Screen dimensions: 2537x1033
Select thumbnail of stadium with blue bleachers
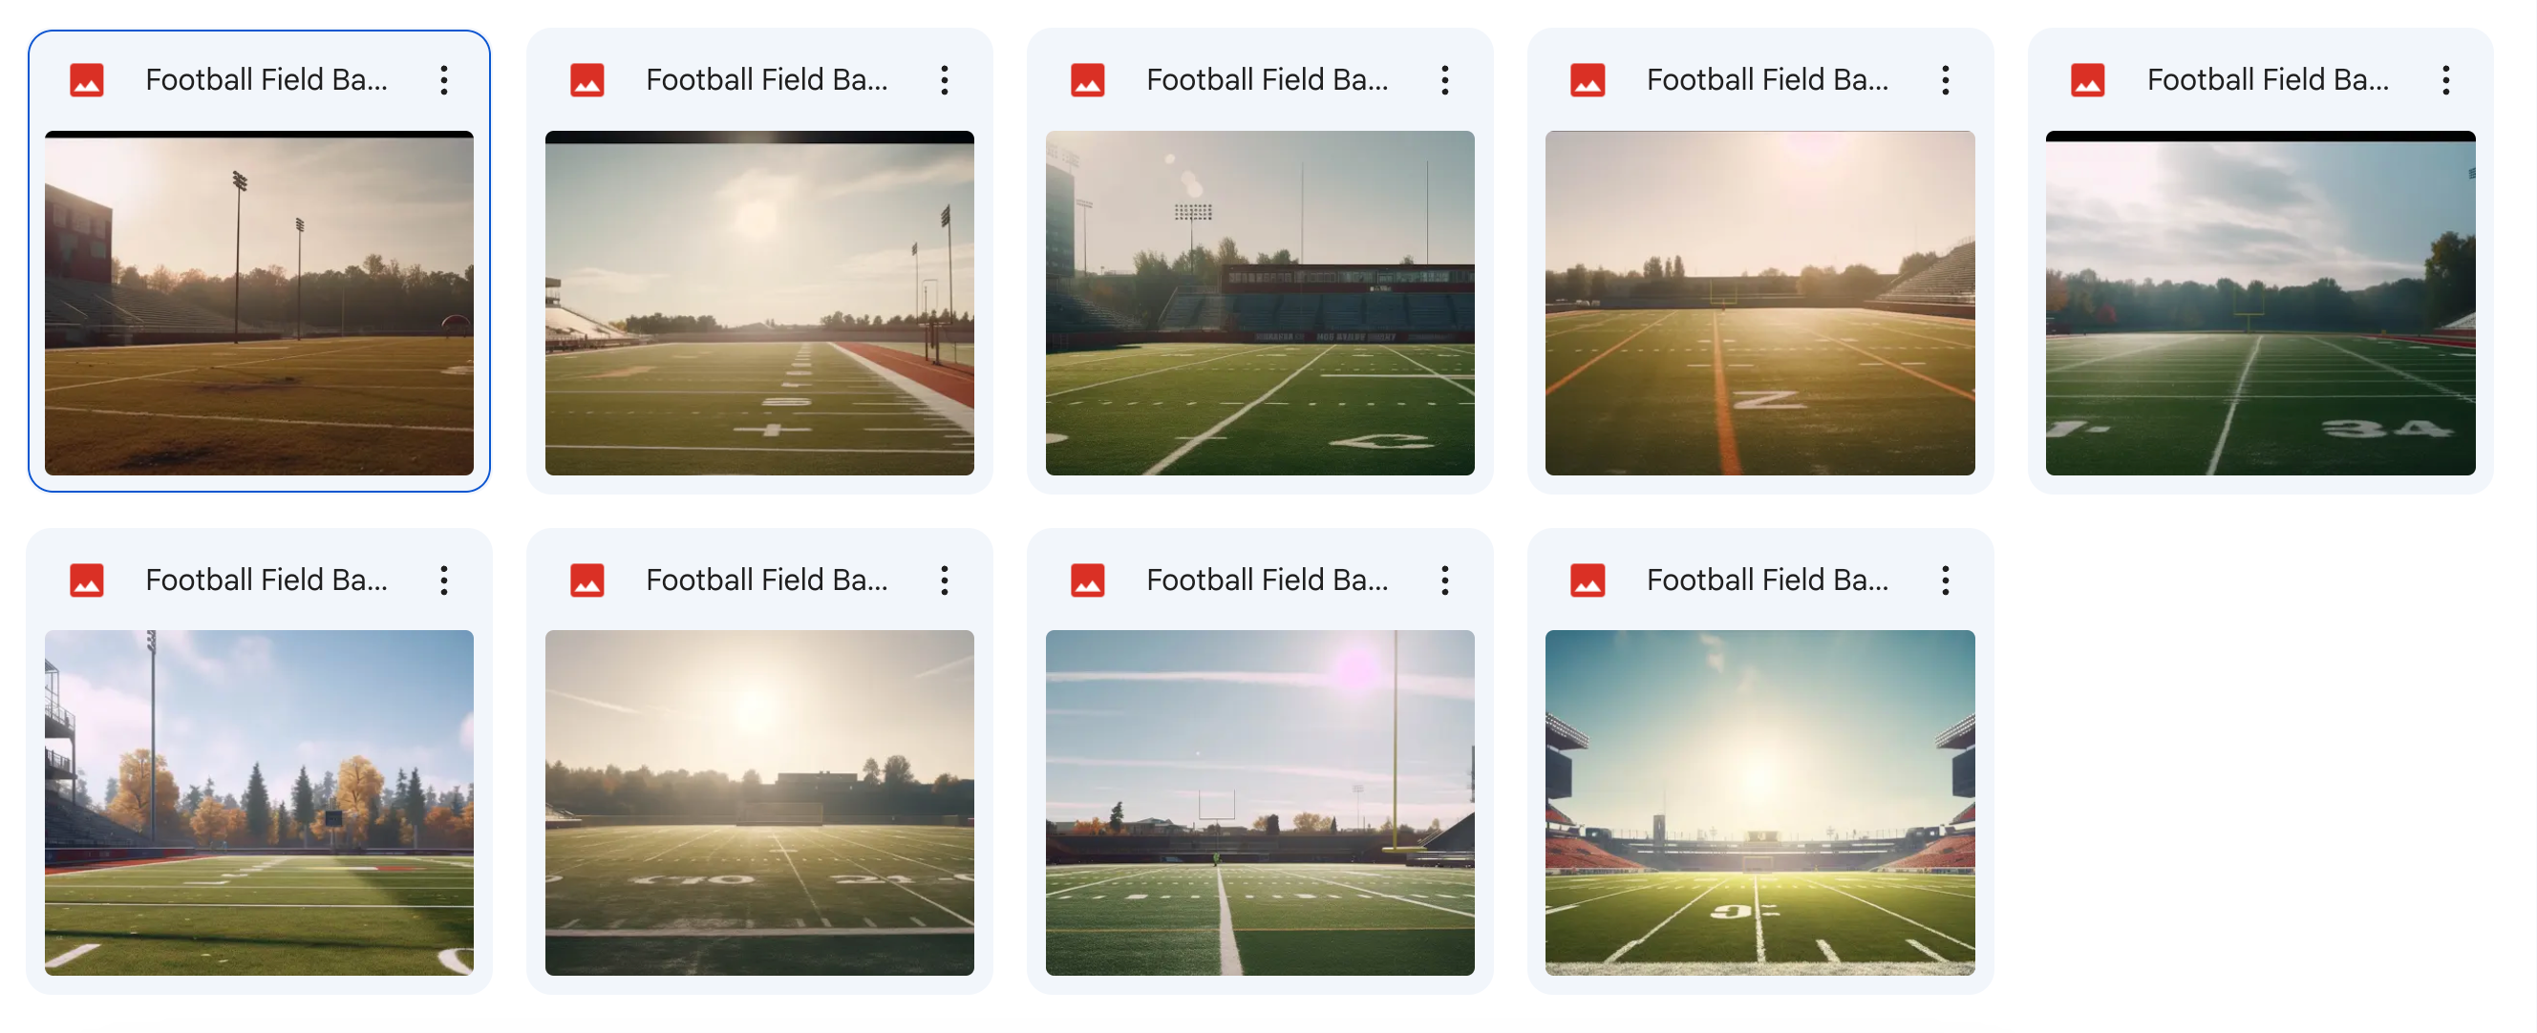click(x=1260, y=304)
